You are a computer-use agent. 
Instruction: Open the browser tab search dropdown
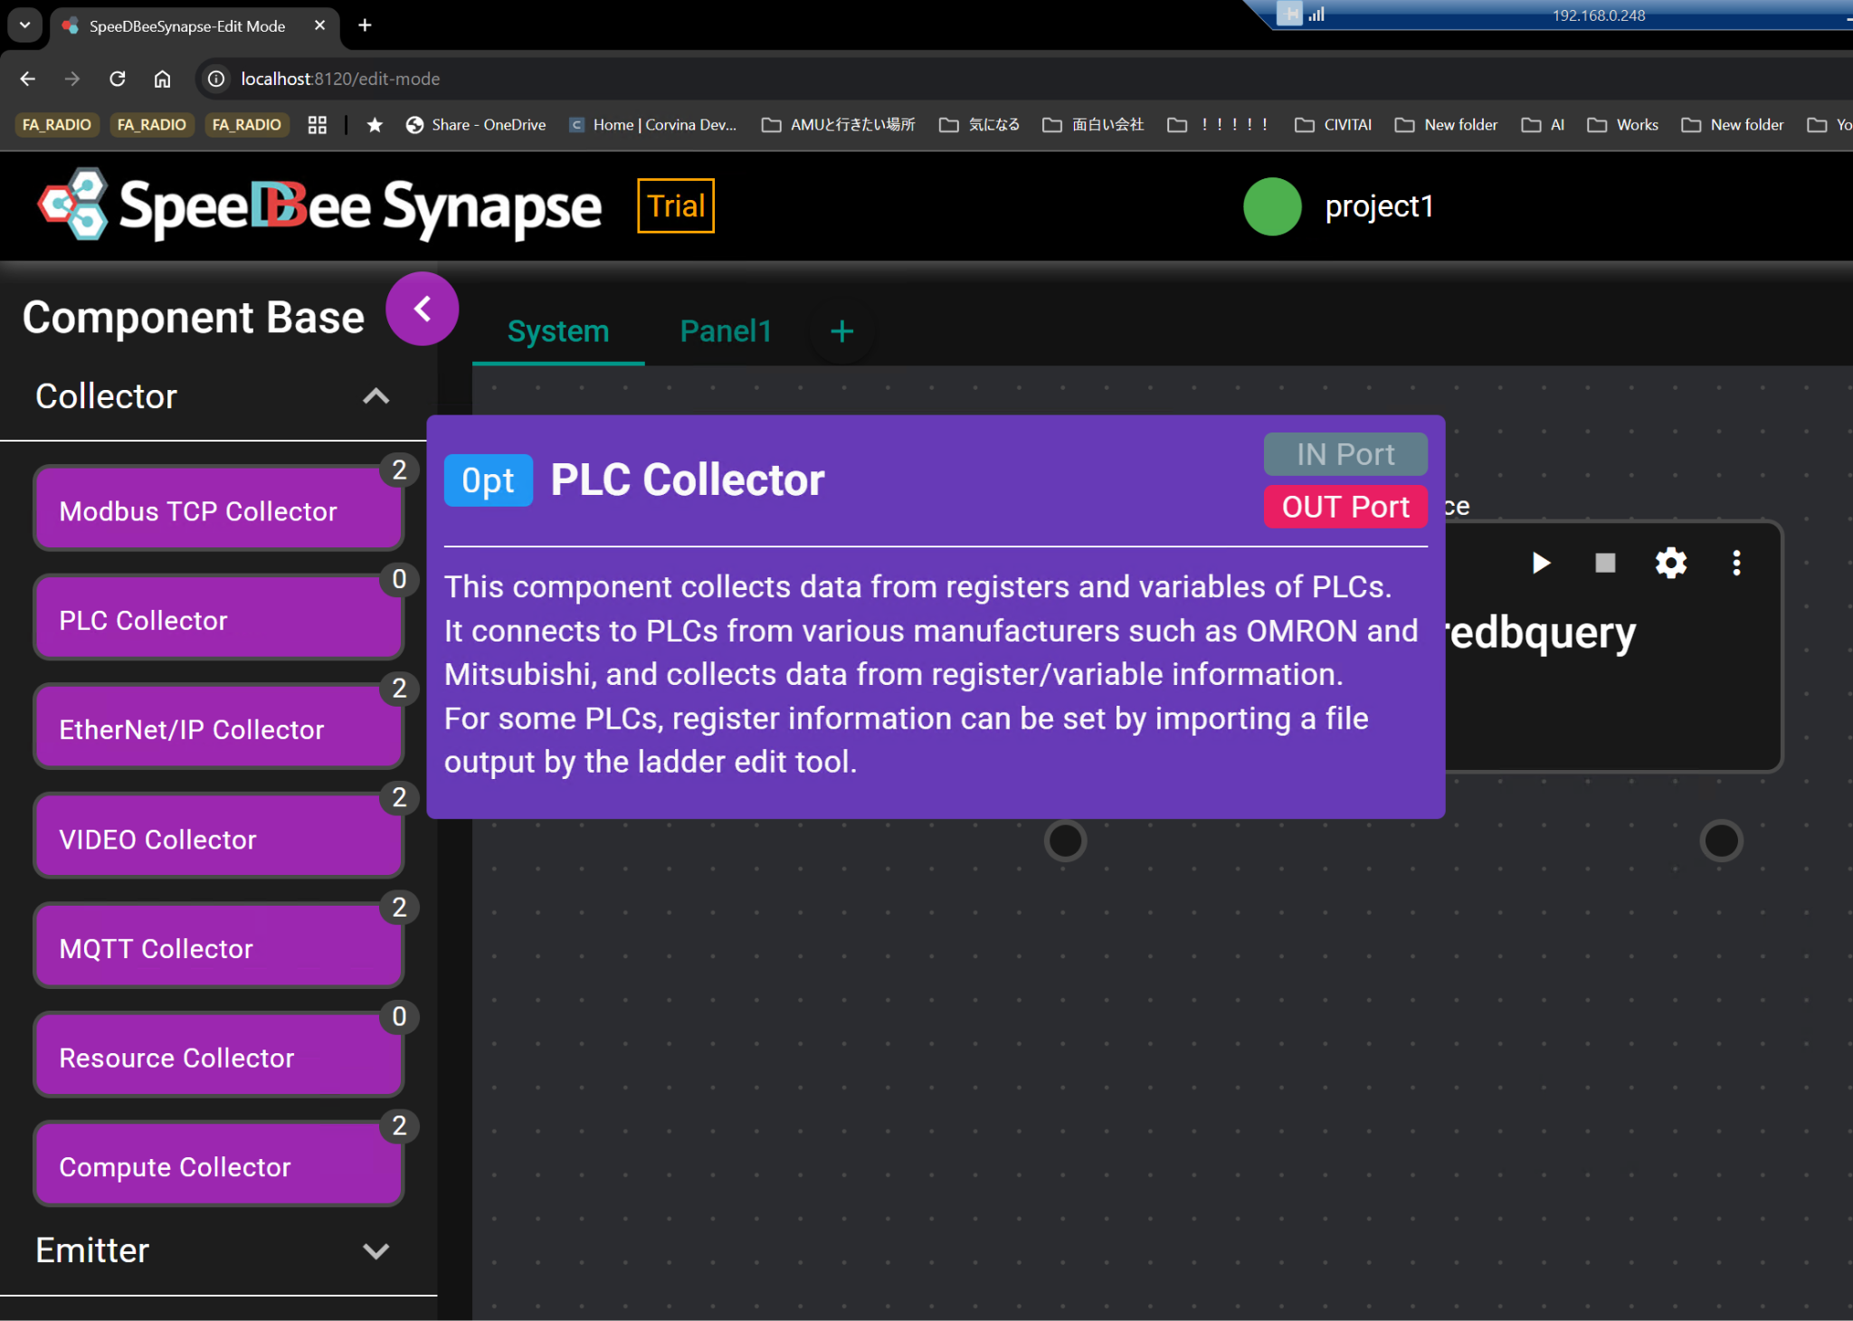point(24,25)
